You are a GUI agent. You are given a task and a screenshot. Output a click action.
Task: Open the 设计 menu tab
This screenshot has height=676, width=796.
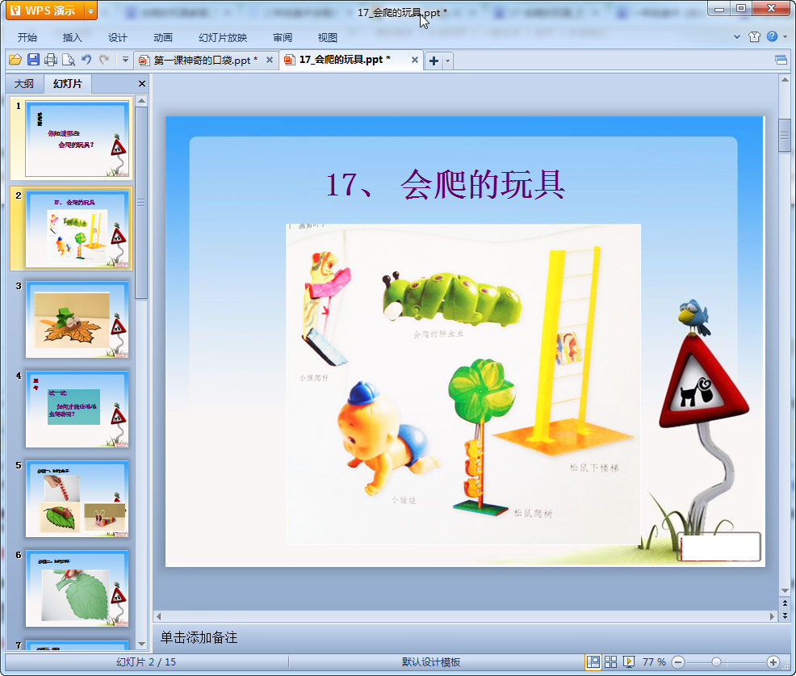[x=117, y=38]
